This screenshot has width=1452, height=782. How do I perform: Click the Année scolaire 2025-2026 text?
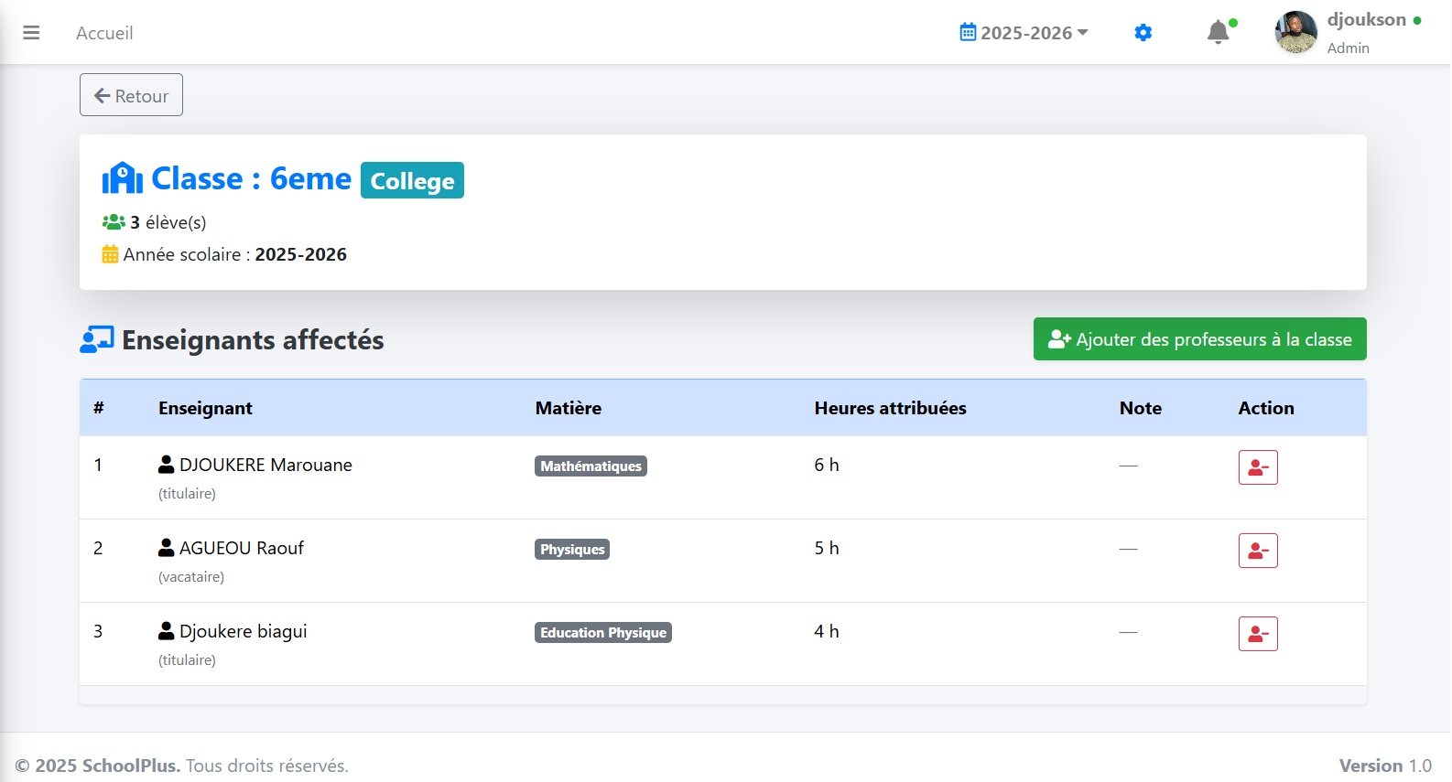point(235,254)
